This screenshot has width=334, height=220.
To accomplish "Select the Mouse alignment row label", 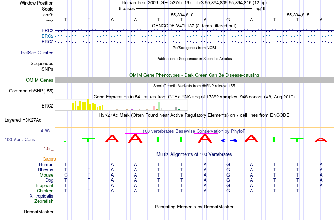I will coord(46,175).
